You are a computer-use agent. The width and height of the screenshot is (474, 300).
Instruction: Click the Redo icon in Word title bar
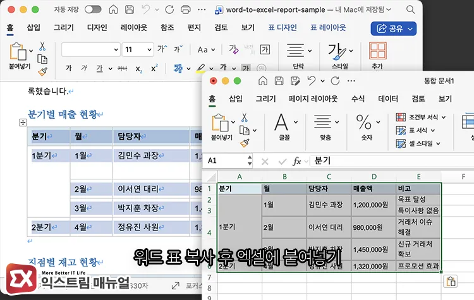click(169, 9)
